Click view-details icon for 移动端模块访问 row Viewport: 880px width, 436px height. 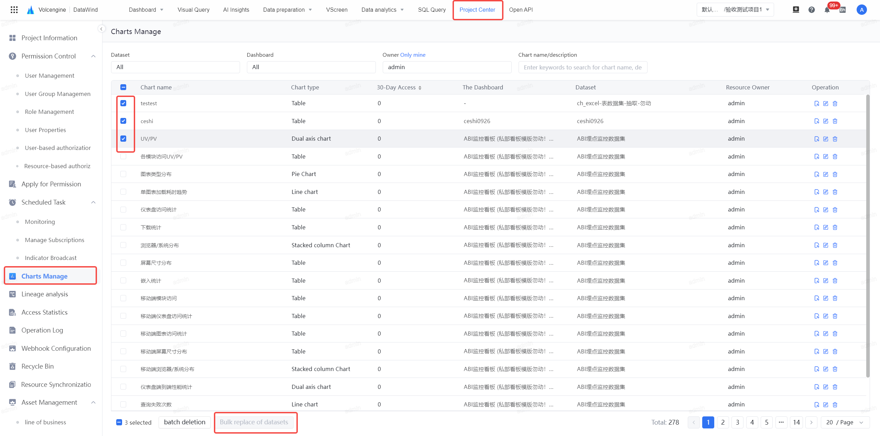817,298
